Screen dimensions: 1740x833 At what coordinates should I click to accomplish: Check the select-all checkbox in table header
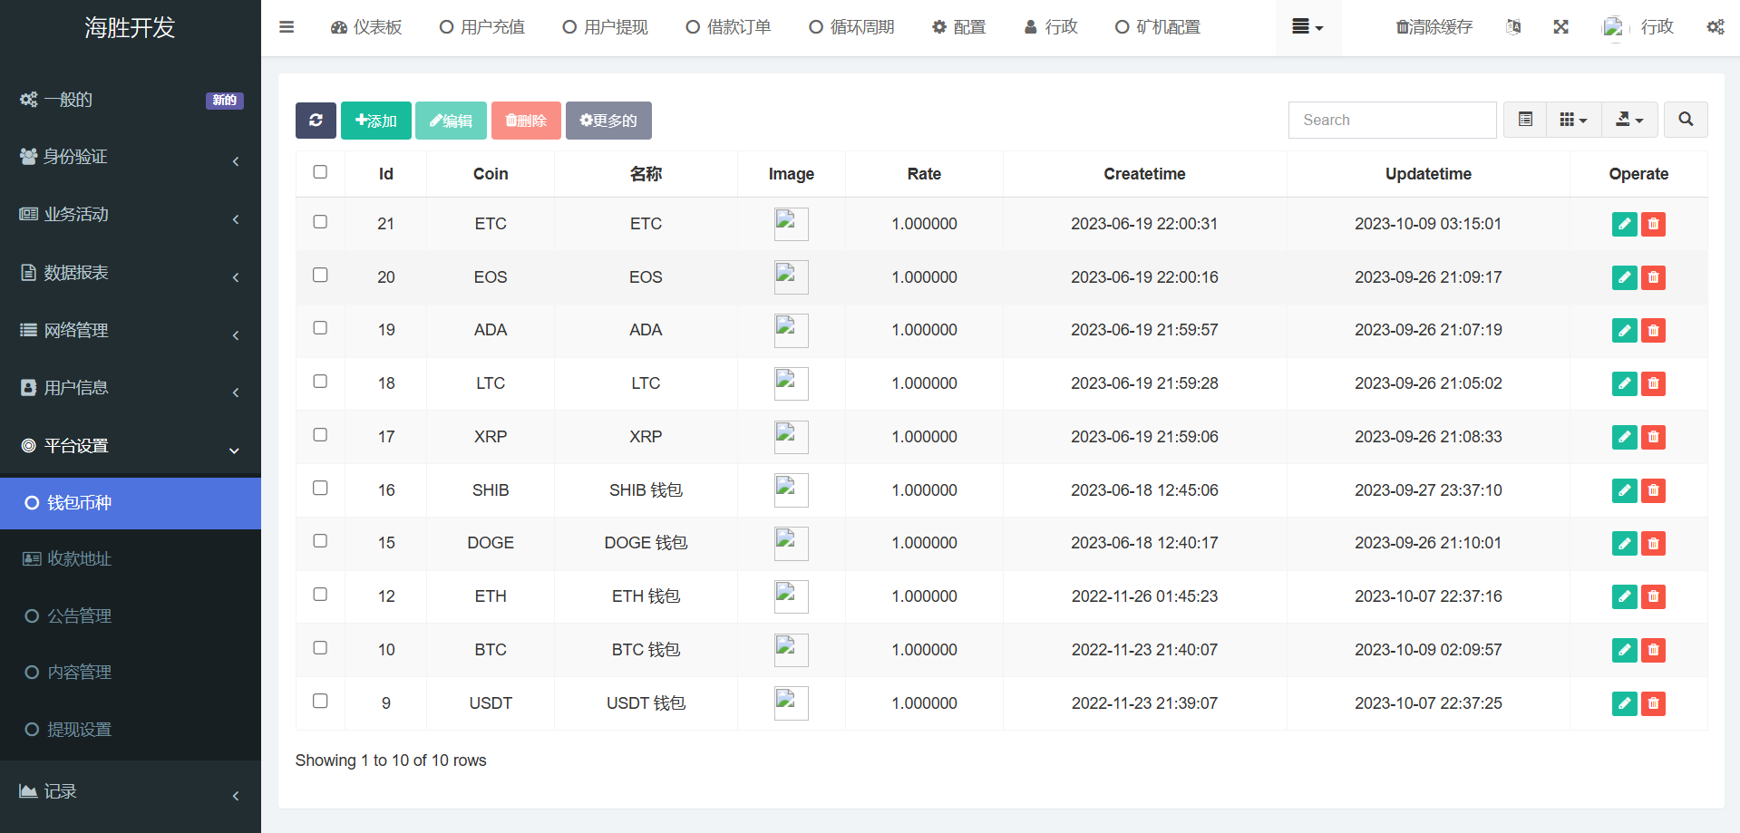[320, 172]
